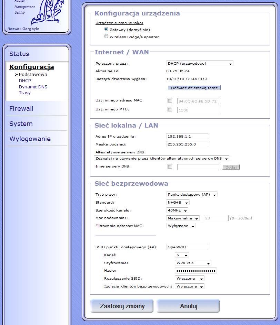Click the Nazwa: Gargoyle device name text
Image resolution: width=280 pixels, height=325 pixels.
point(23,29)
